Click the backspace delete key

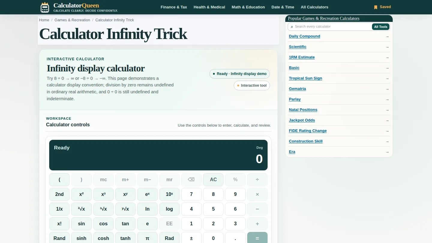[191, 180]
